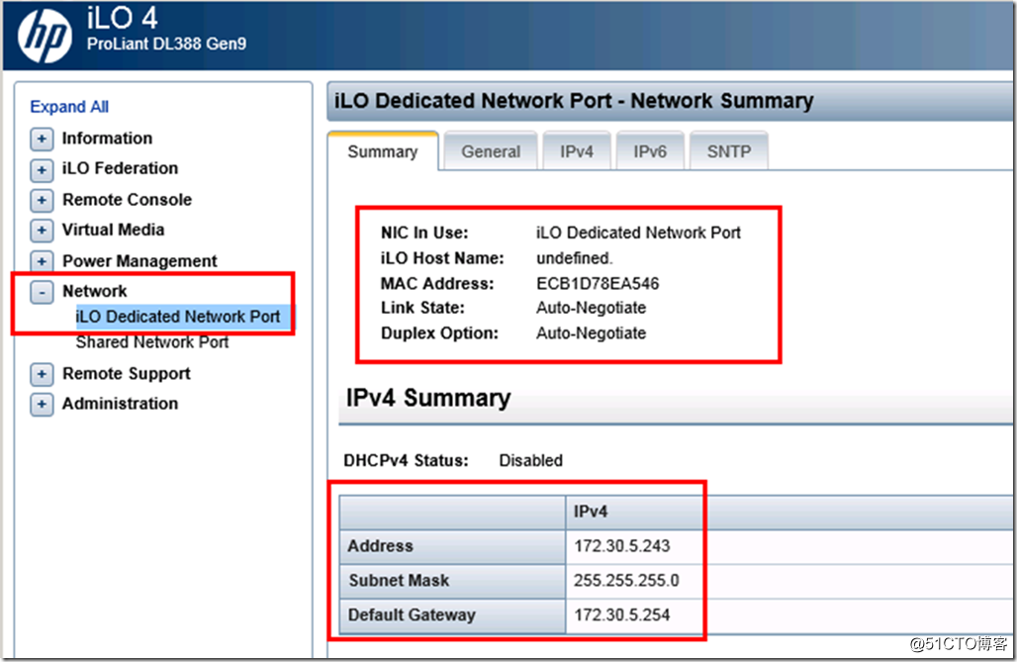1017x662 pixels.
Task: Switch to the IPv6 tab
Action: tap(650, 152)
